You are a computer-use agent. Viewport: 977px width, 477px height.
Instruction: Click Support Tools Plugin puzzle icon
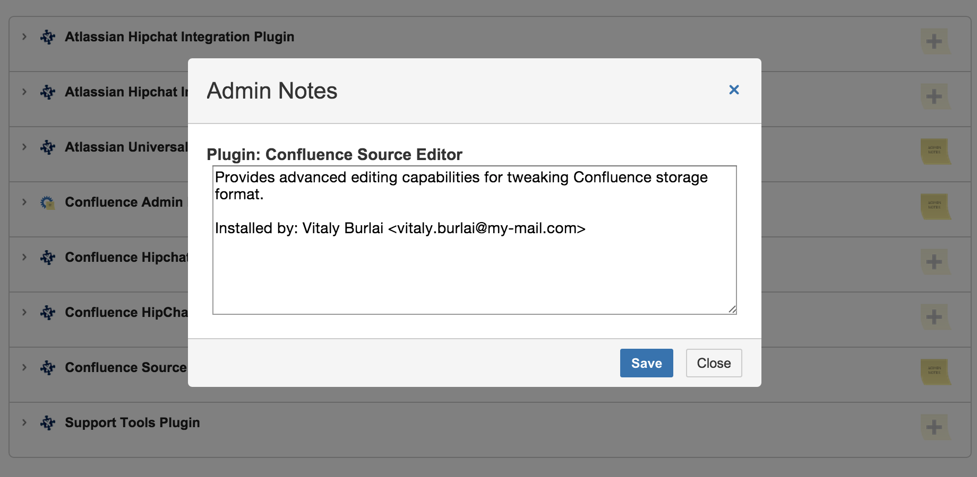coord(48,423)
